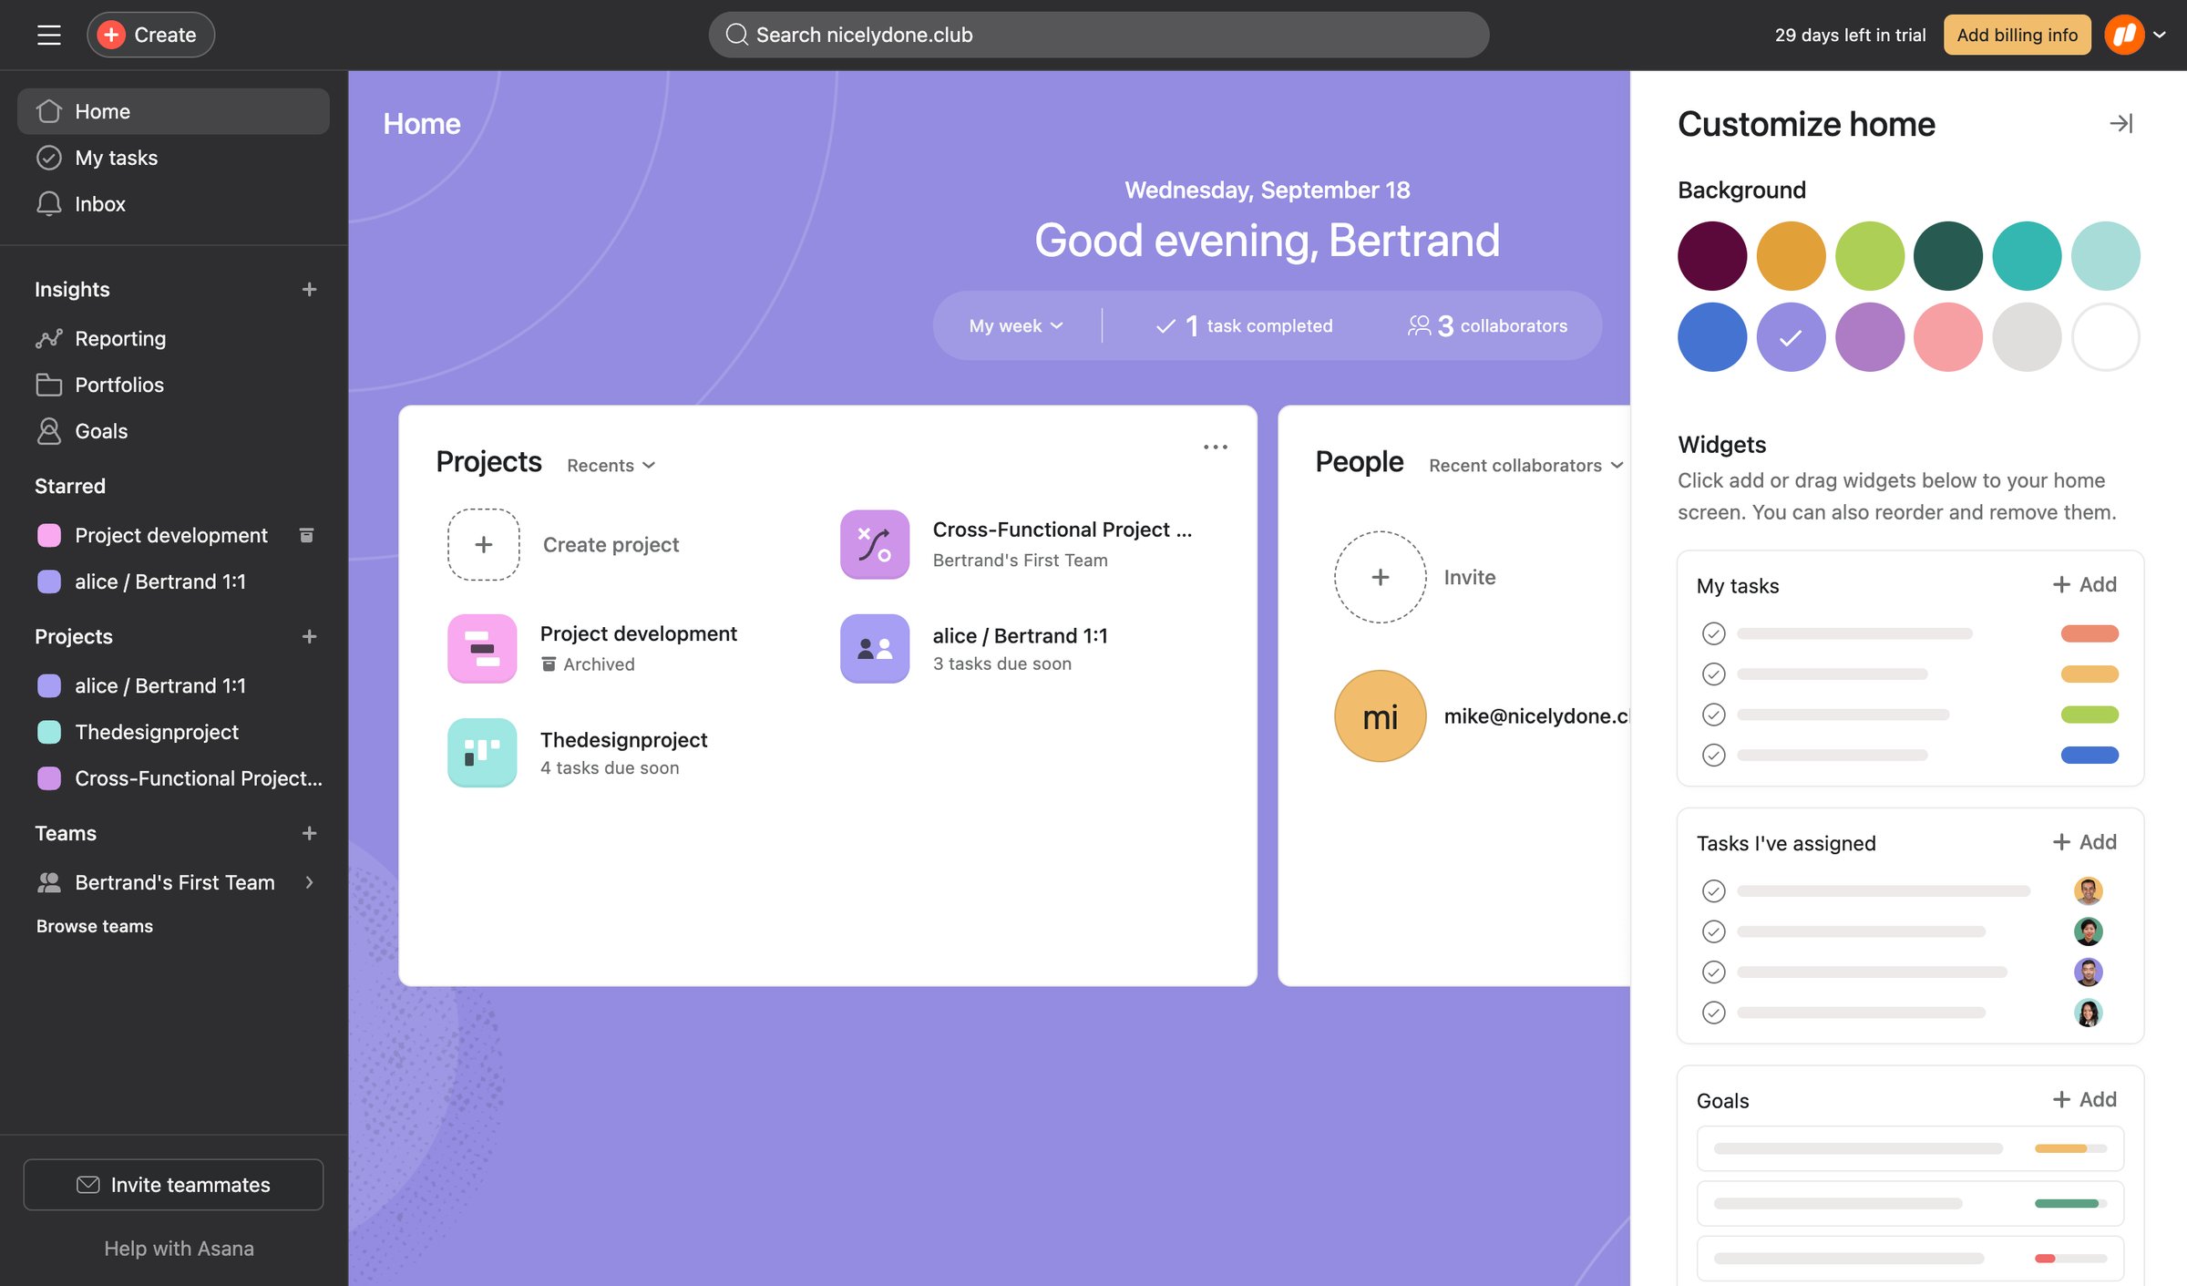Expand the profile menu chevron
This screenshot has height=1286, width=2187.
coord(2160,35)
